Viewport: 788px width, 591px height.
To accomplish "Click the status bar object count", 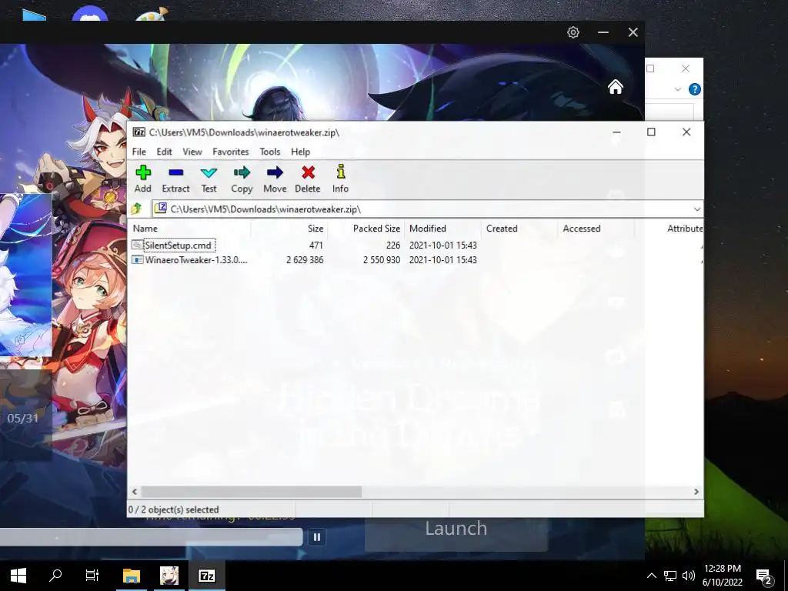I will [x=173, y=509].
